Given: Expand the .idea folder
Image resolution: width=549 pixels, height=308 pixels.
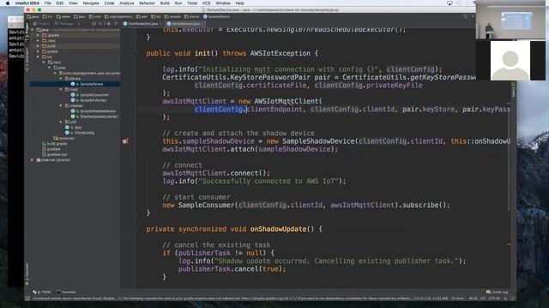Looking at the screenshot, I should pyautogui.click(x=38, y=40).
